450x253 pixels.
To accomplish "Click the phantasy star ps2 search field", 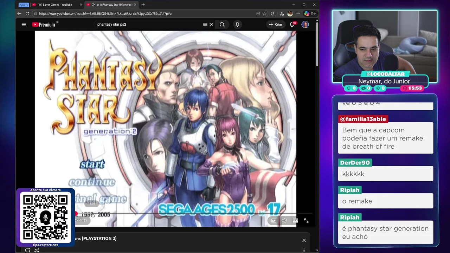I will (148, 25).
